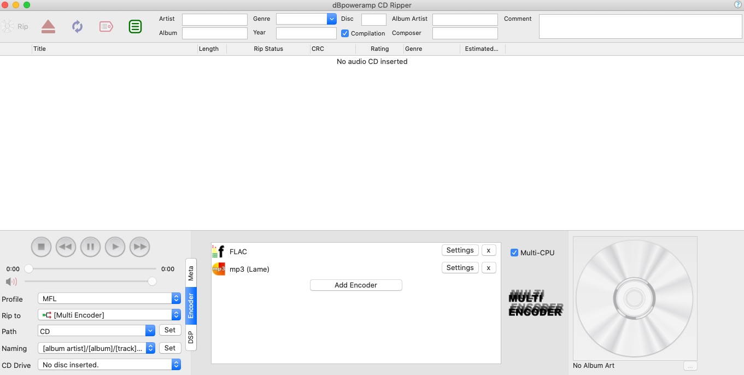Click the Fast Forward button
This screenshot has width=744, height=375.
pyautogui.click(x=140, y=247)
